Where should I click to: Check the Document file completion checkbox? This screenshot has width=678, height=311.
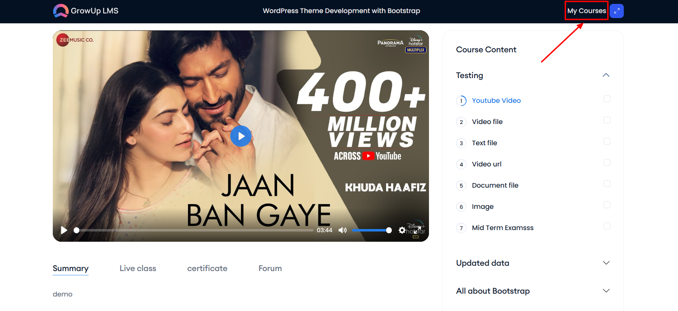click(x=607, y=184)
